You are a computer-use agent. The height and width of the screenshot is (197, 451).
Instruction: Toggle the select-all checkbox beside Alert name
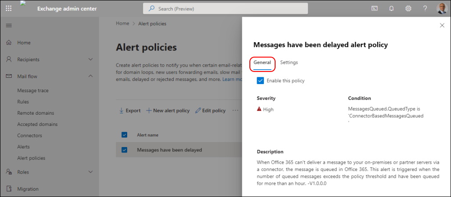tap(124, 135)
